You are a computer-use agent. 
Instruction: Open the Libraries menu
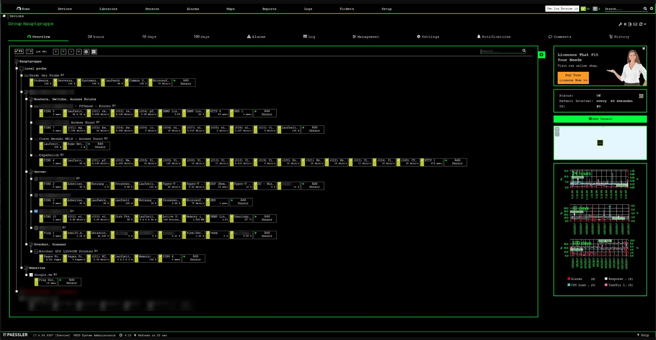(x=108, y=9)
